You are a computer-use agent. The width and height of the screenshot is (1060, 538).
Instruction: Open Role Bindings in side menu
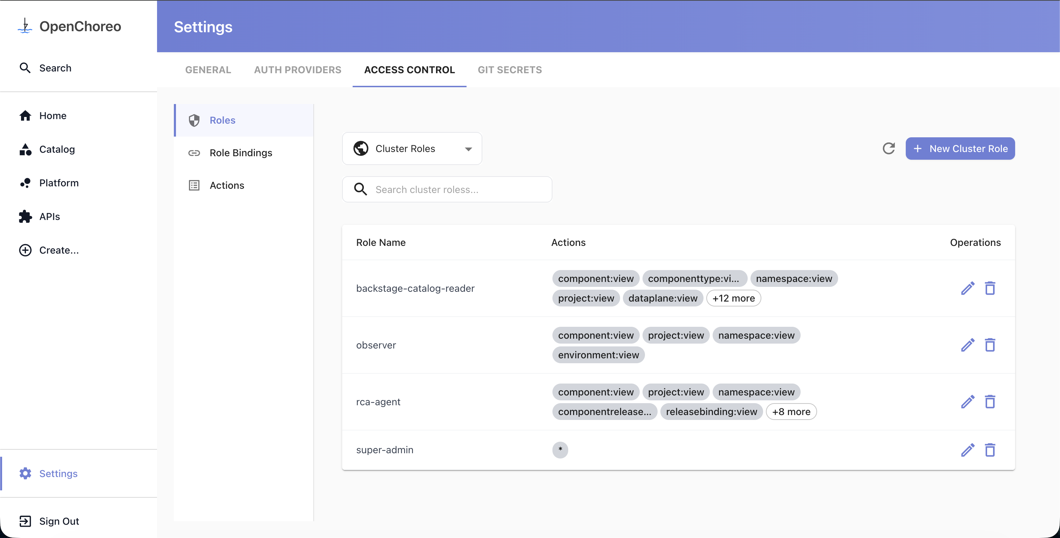point(241,153)
